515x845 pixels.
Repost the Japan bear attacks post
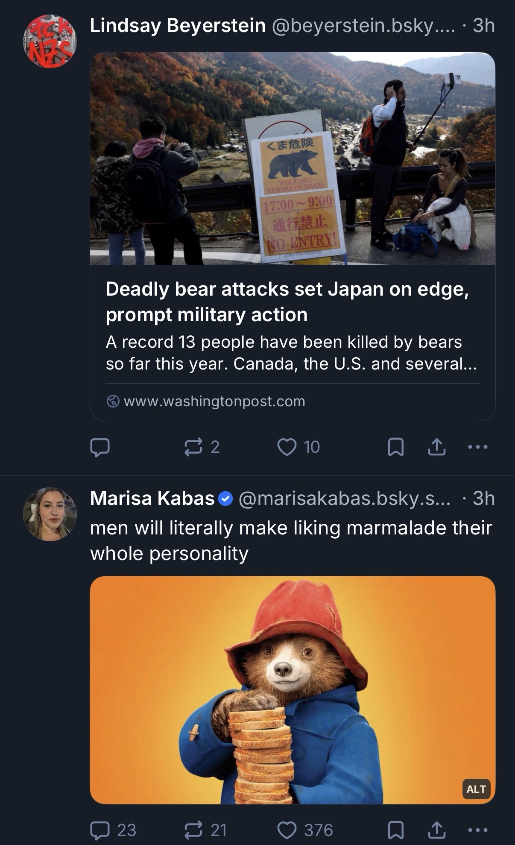coord(193,447)
